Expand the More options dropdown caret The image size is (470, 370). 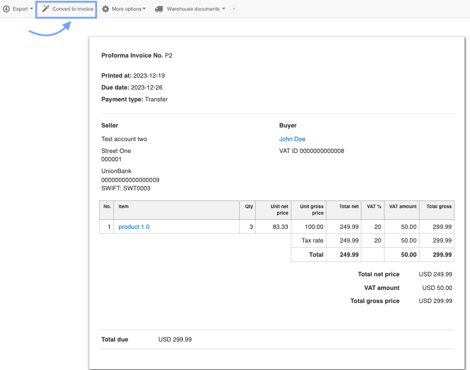[x=144, y=9]
